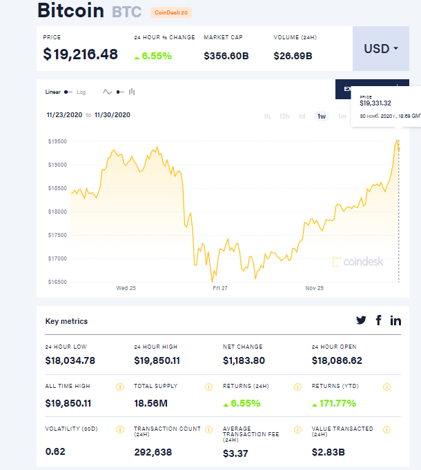421x470 pixels.
Task: Switch to the 12h time range
Action: point(284,116)
